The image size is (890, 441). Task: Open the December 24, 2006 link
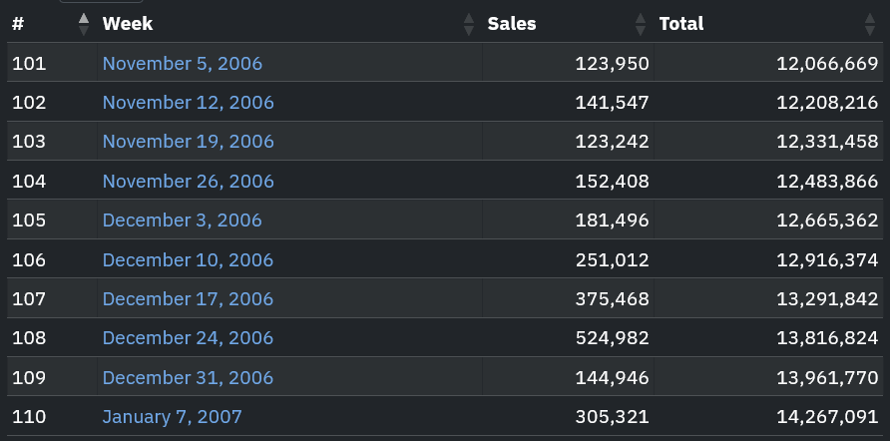(188, 338)
